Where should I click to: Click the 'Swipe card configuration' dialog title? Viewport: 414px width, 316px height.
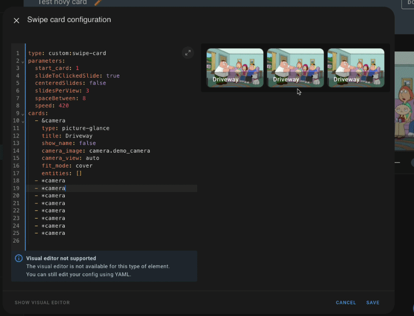click(69, 20)
